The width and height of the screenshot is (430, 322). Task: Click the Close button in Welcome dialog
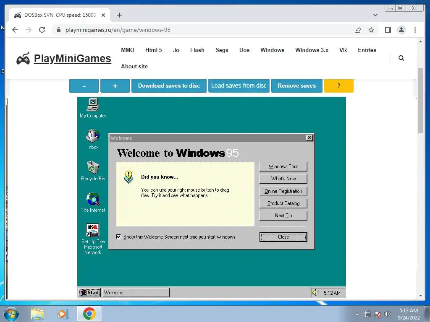pyautogui.click(x=283, y=237)
